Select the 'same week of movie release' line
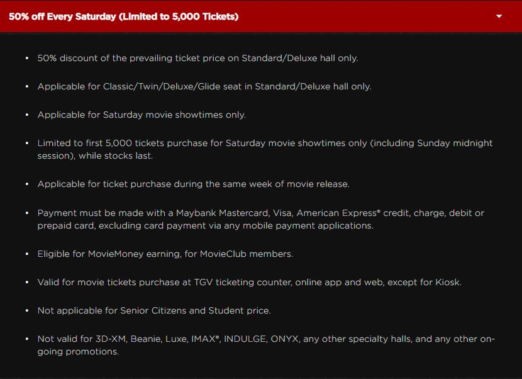The height and width of the screenshot is (379, 522). point(193,184)
